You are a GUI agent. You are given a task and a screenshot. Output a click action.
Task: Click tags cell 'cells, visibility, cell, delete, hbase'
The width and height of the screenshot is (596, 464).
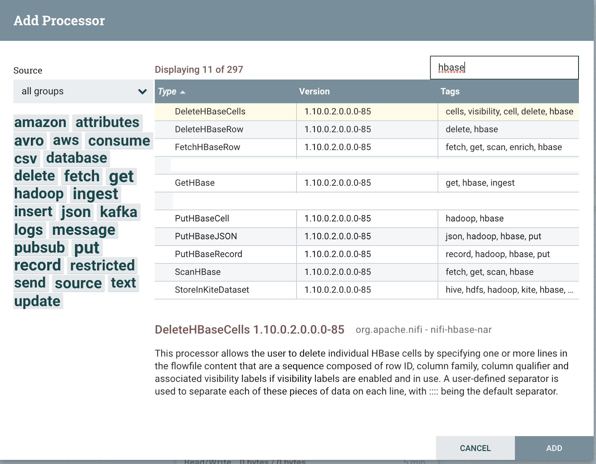coord(509,112)
